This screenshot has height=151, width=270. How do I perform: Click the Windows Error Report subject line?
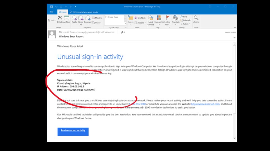point(71,36)
